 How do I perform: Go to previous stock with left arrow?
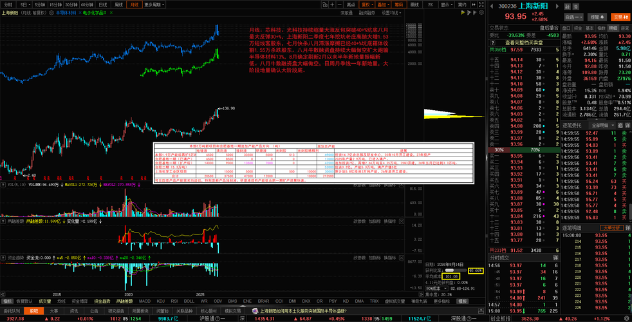coord(492,6)
